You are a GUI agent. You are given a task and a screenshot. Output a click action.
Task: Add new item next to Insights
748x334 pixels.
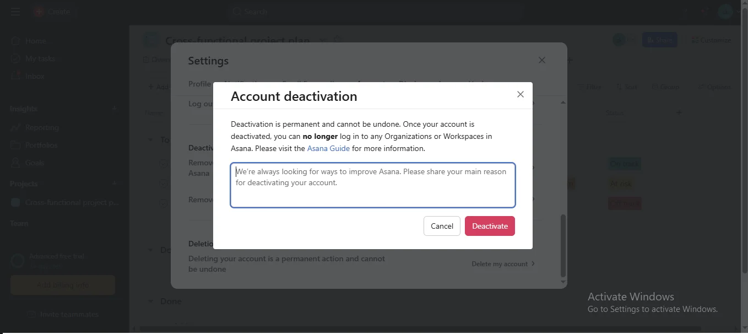tap(115, 109)
